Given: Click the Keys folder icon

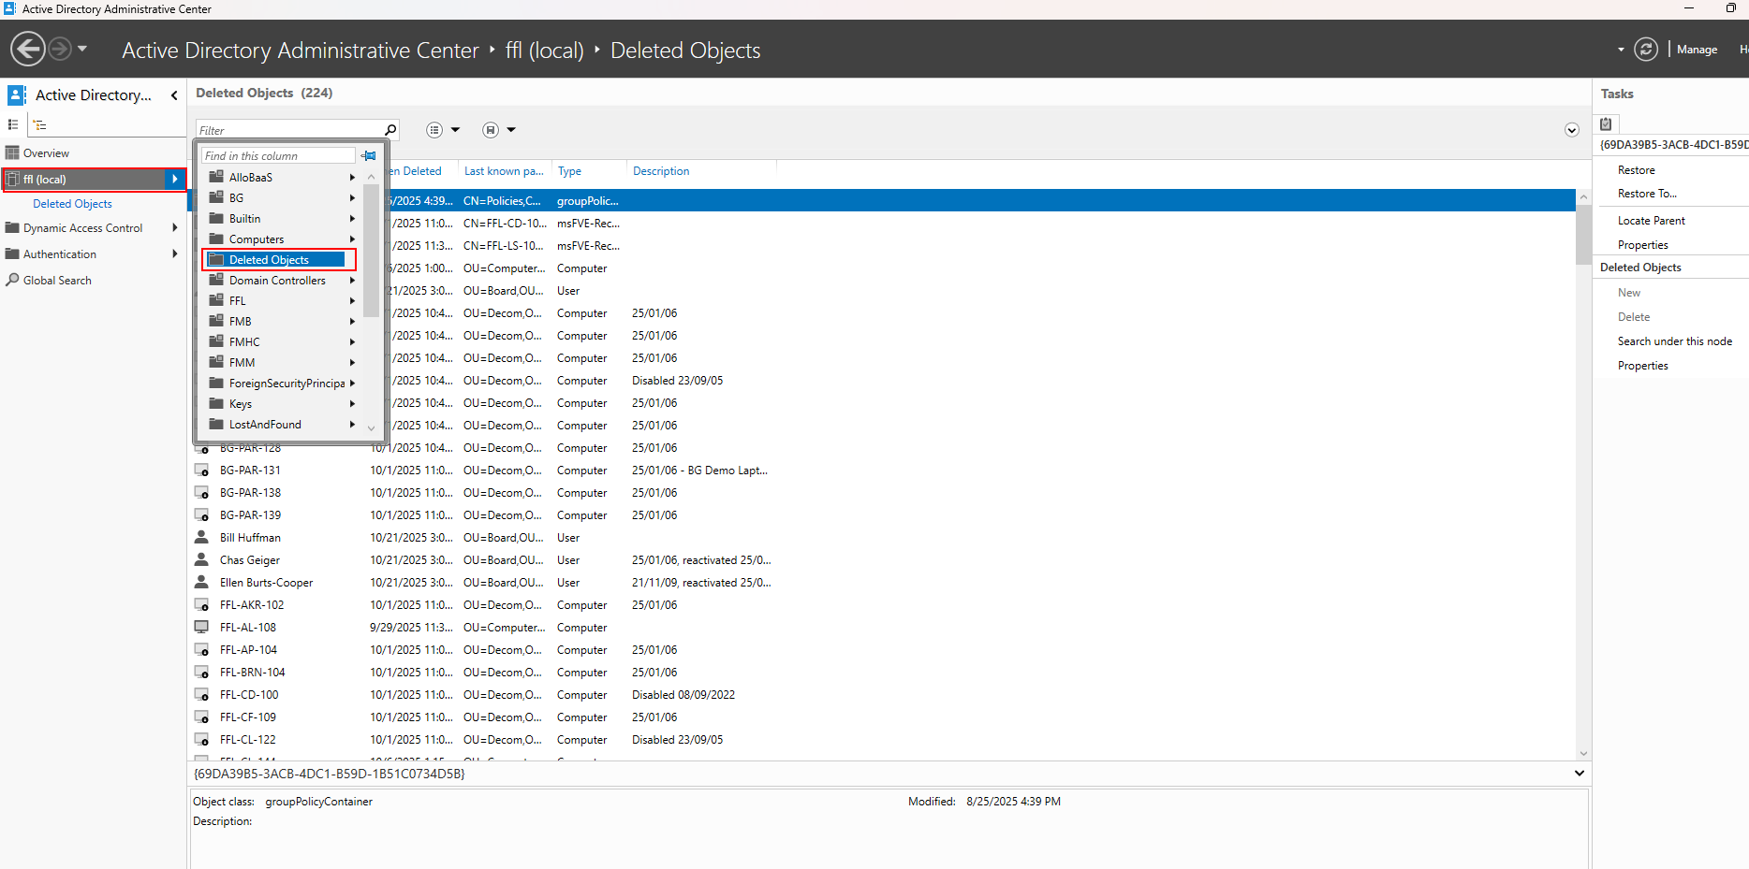Looking at the screenshot, I should tap(216, 403).
